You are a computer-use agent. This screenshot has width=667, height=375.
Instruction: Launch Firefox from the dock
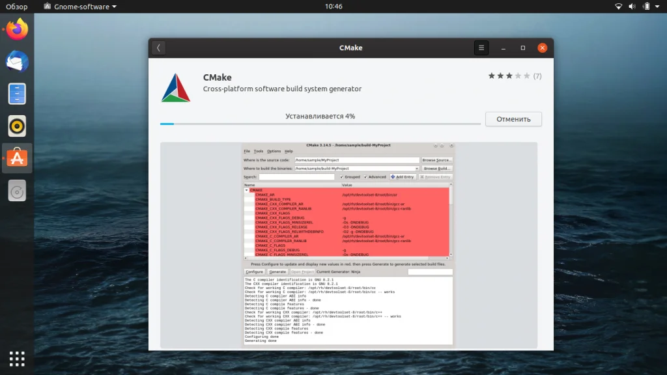(x=17, y=29)
